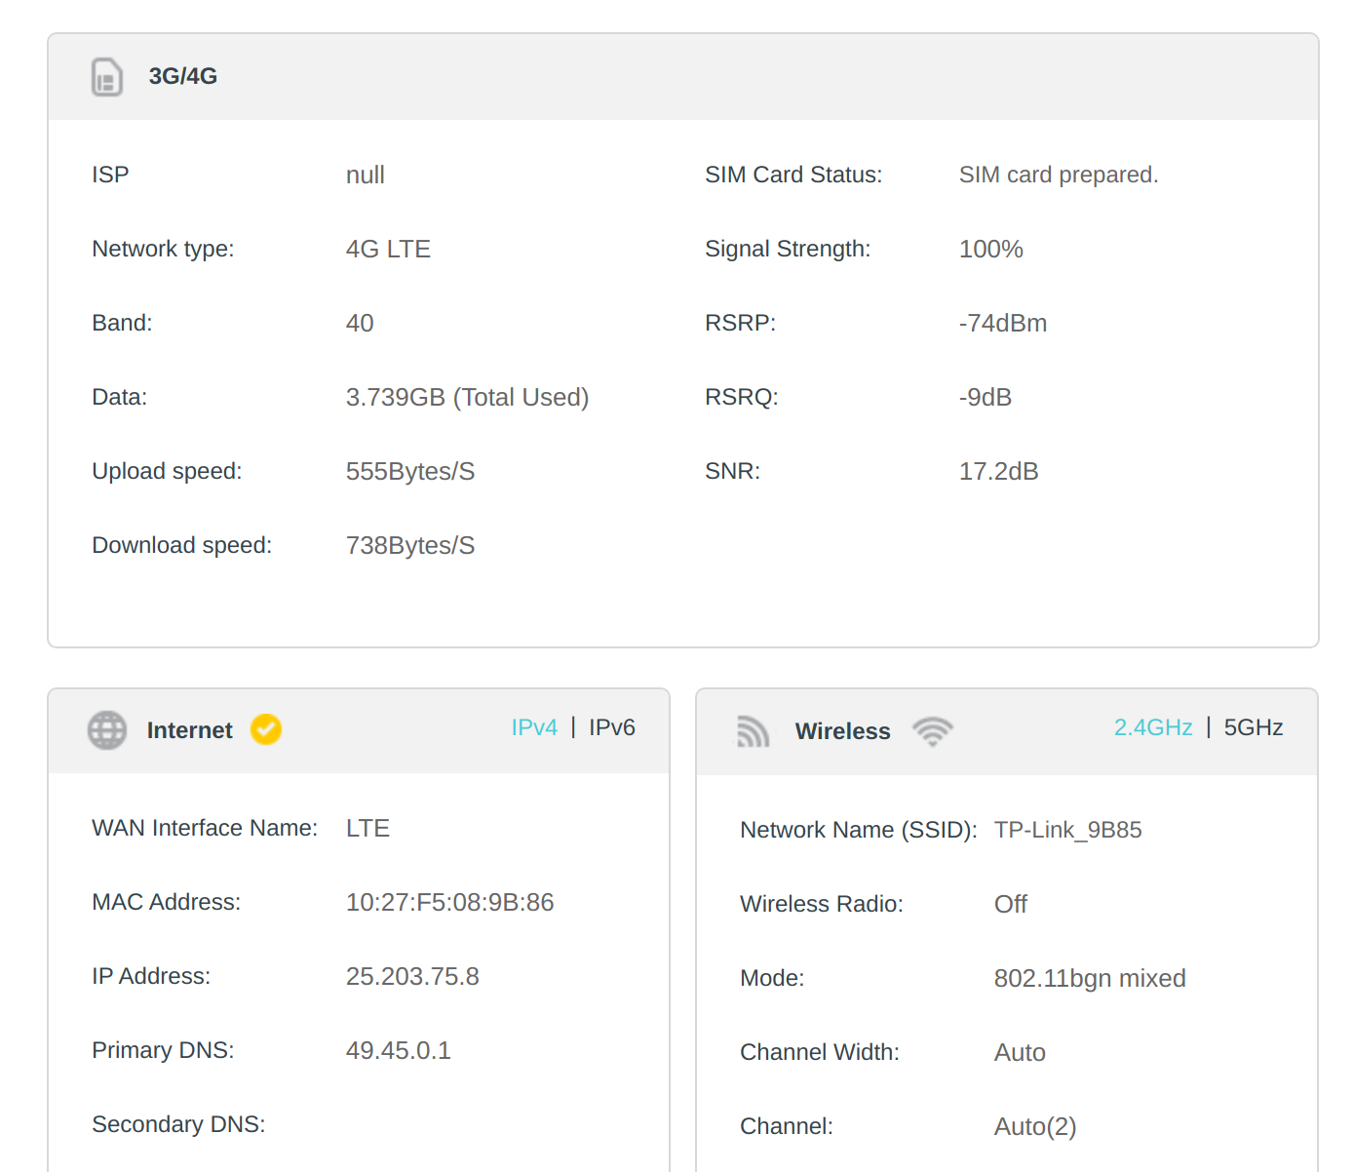The image size is (1353, 1172).
Task: Select the IPv4 tab
Action: click(x=534, y=726)
